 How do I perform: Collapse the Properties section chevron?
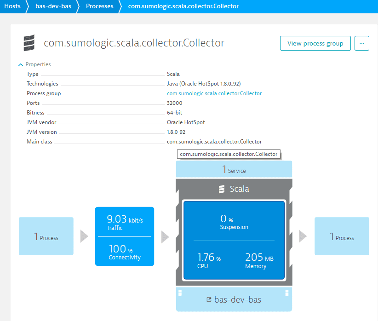pos(21,65)
